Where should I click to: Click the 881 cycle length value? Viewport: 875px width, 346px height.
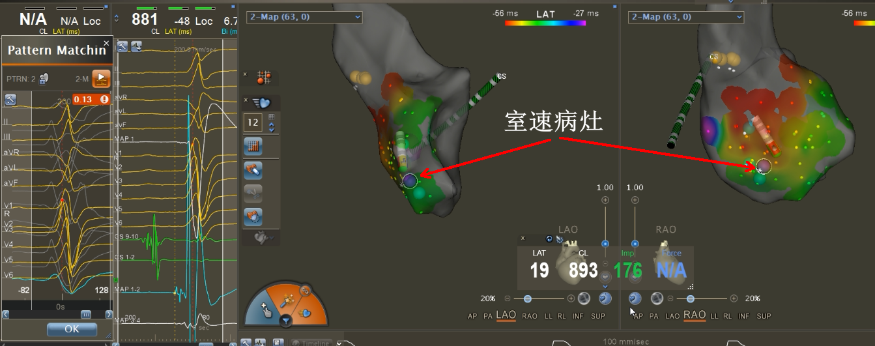tap(145, 19)
